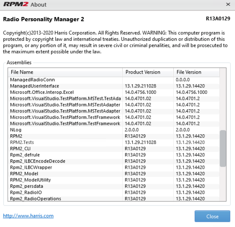Click the R13A0129 version label at top right
Screen dimensions: 235x227
click(x=218, y=19)
